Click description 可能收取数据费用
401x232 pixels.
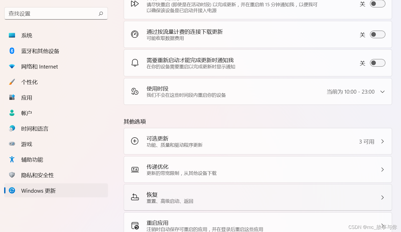click(165, 38)
